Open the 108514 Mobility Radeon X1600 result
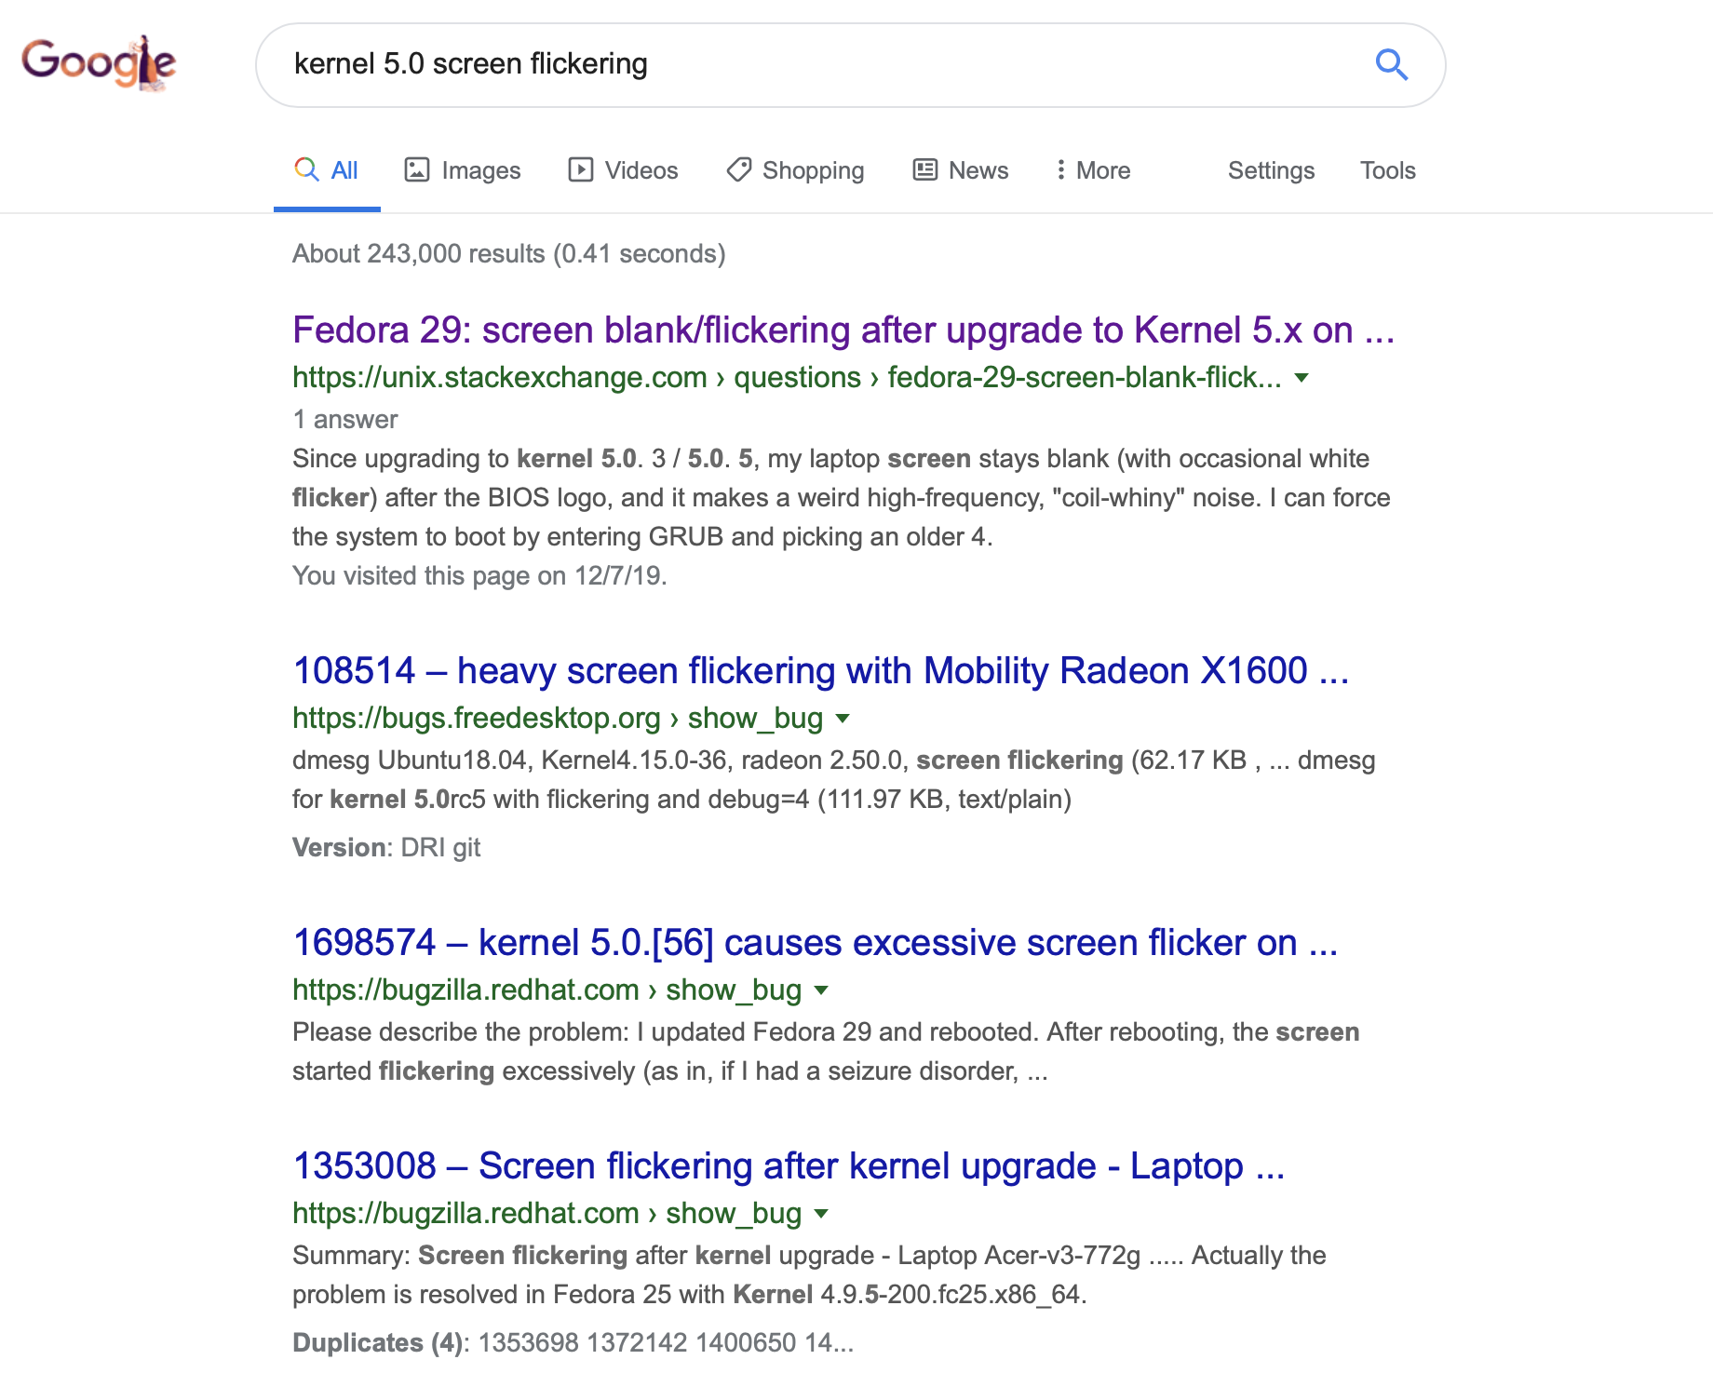The height and width of the screenshot is (1400, 1713). [x=820, y=671]
